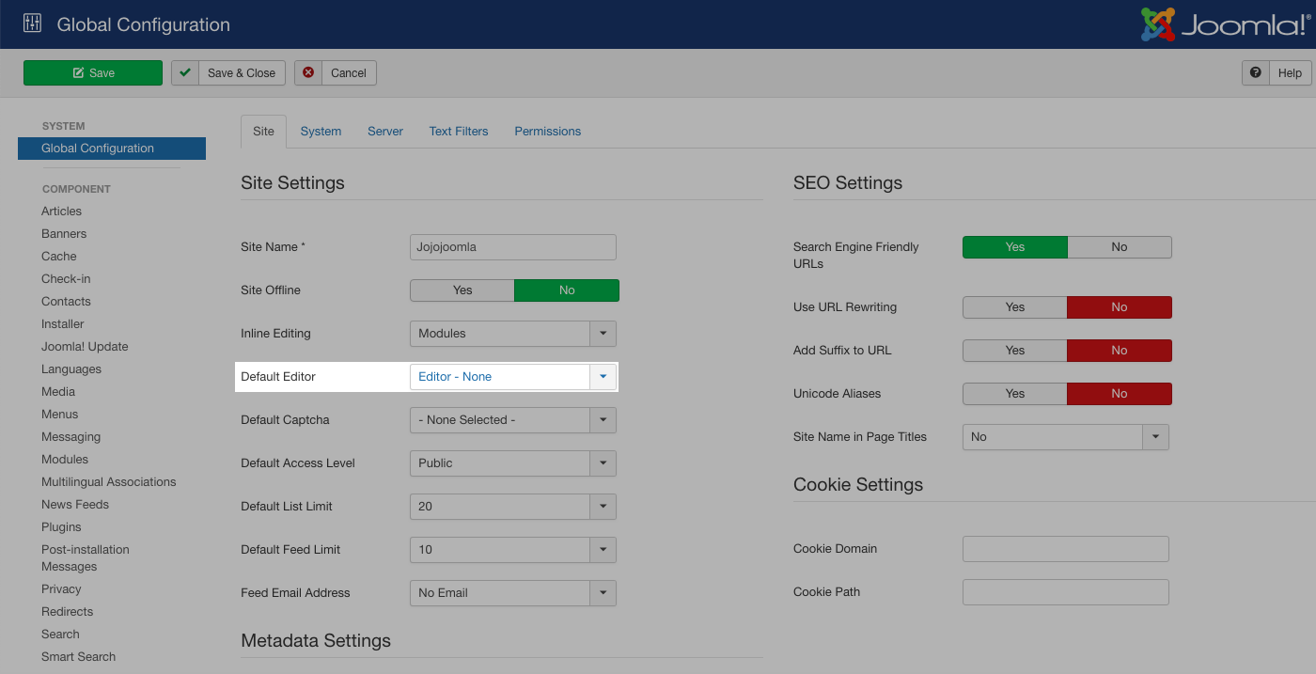The height and width of the screenshot is (674, 1316).
Task: Open the Permissions tab
Action: 548,132
